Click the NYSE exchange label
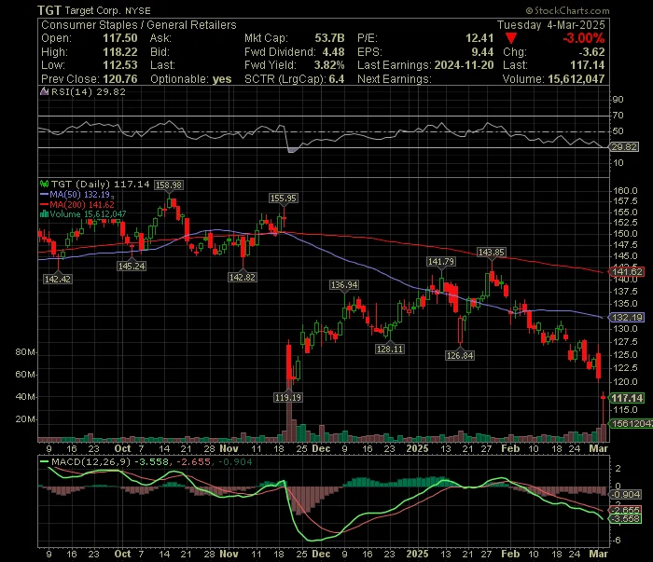The image size is (653, 562). click(x=138, y=11)
